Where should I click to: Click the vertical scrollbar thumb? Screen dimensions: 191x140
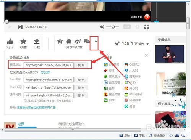(188, 24)
